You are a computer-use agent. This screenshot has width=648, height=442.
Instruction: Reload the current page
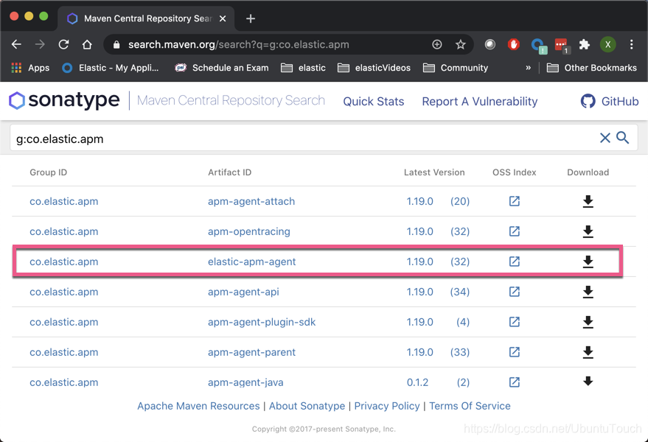coord(63,44)
